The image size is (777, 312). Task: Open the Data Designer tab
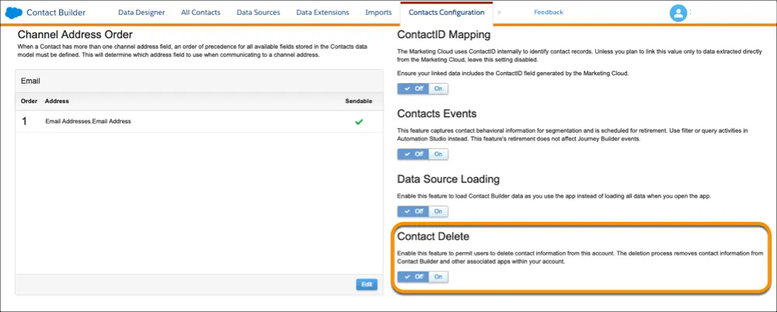click(141, 12)
